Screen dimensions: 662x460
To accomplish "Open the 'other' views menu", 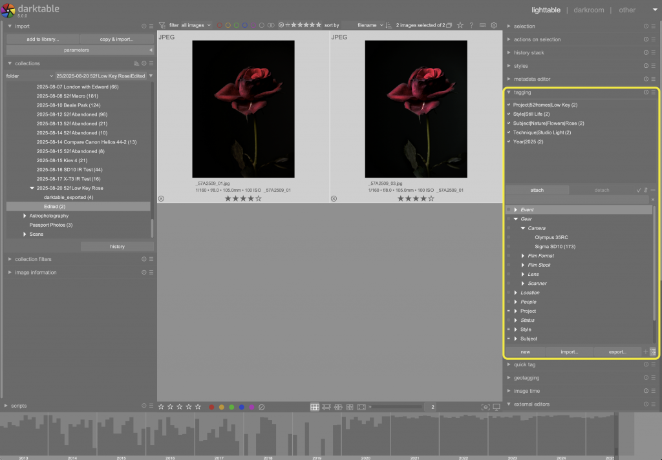I will tap(627, 10).
